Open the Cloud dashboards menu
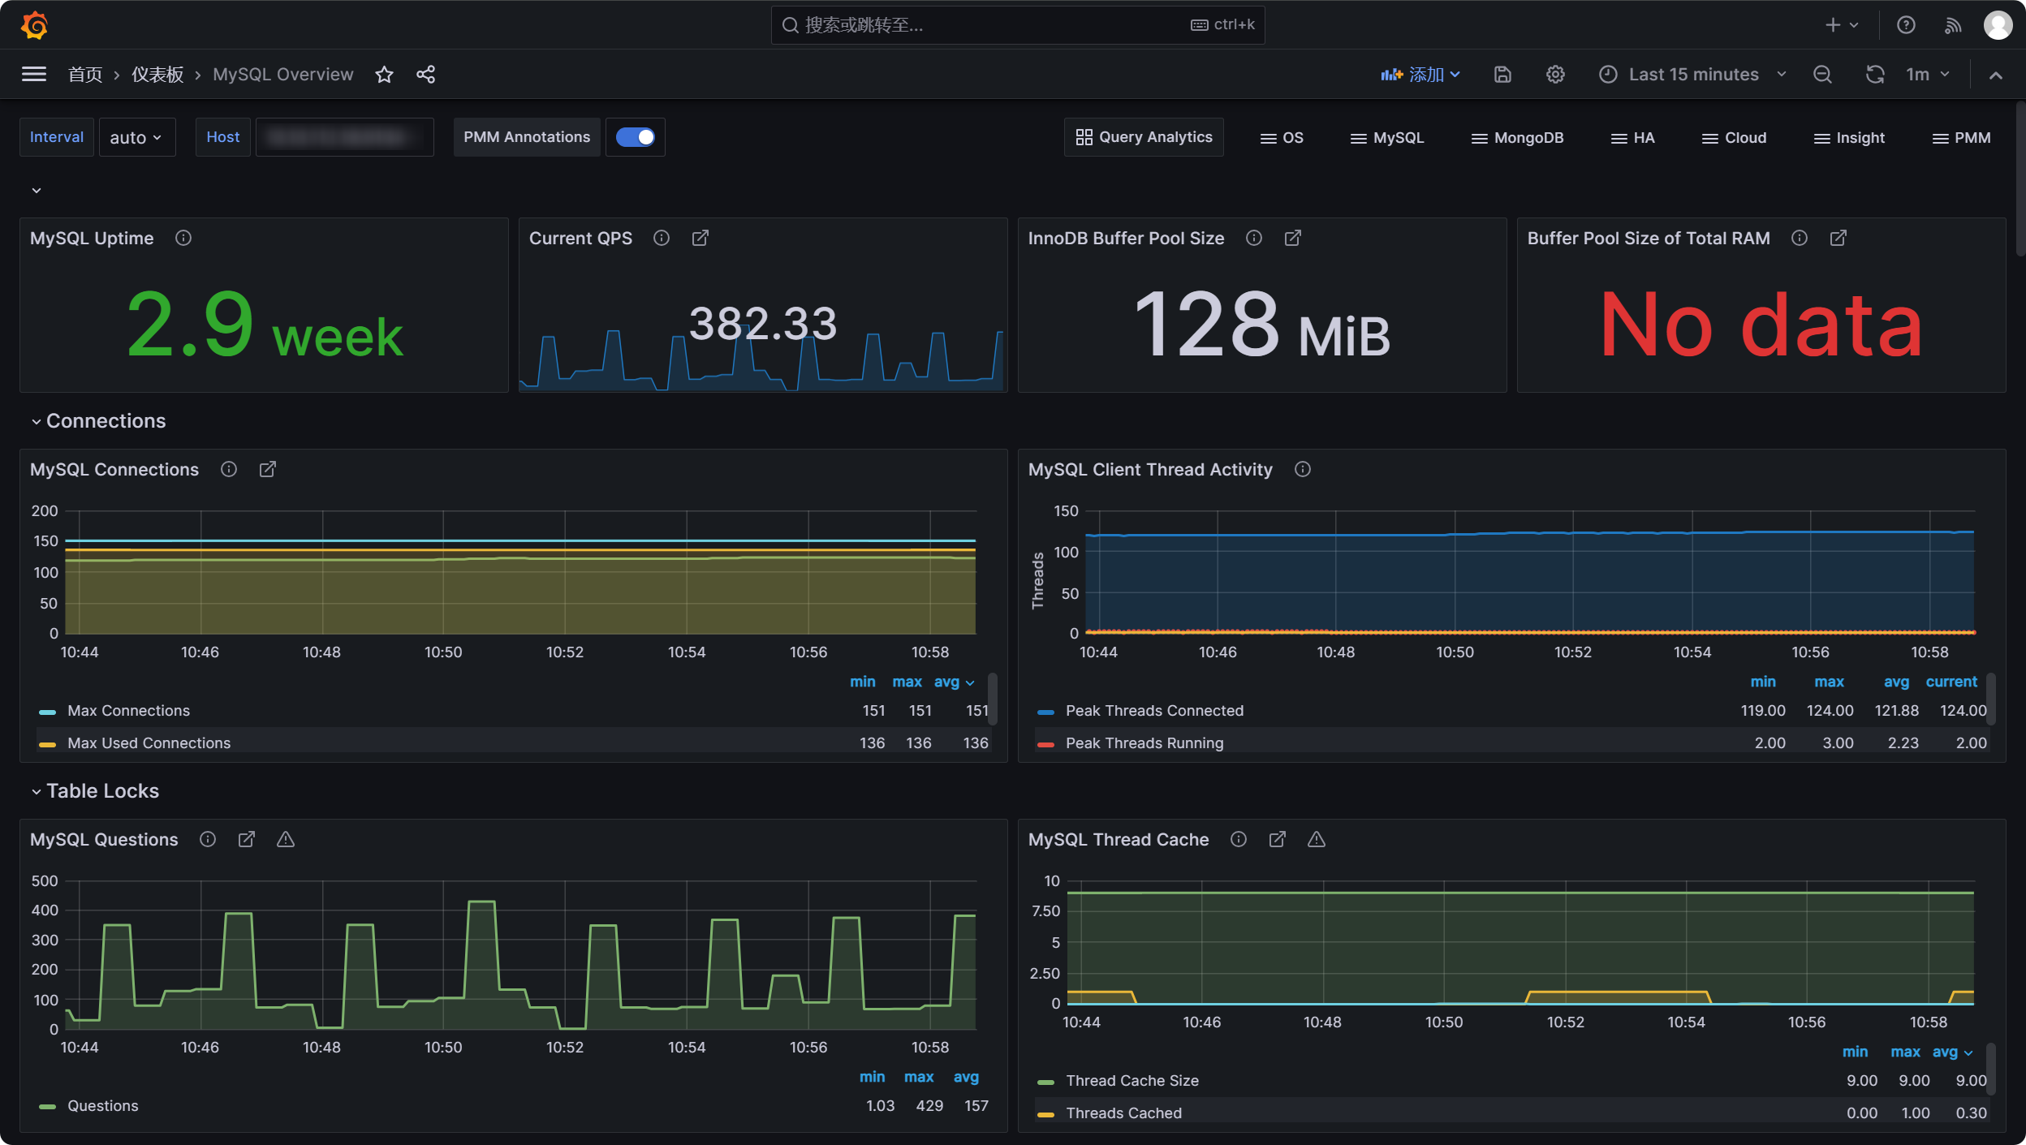This screenshot has width=2026, height=1145. 1734,137
